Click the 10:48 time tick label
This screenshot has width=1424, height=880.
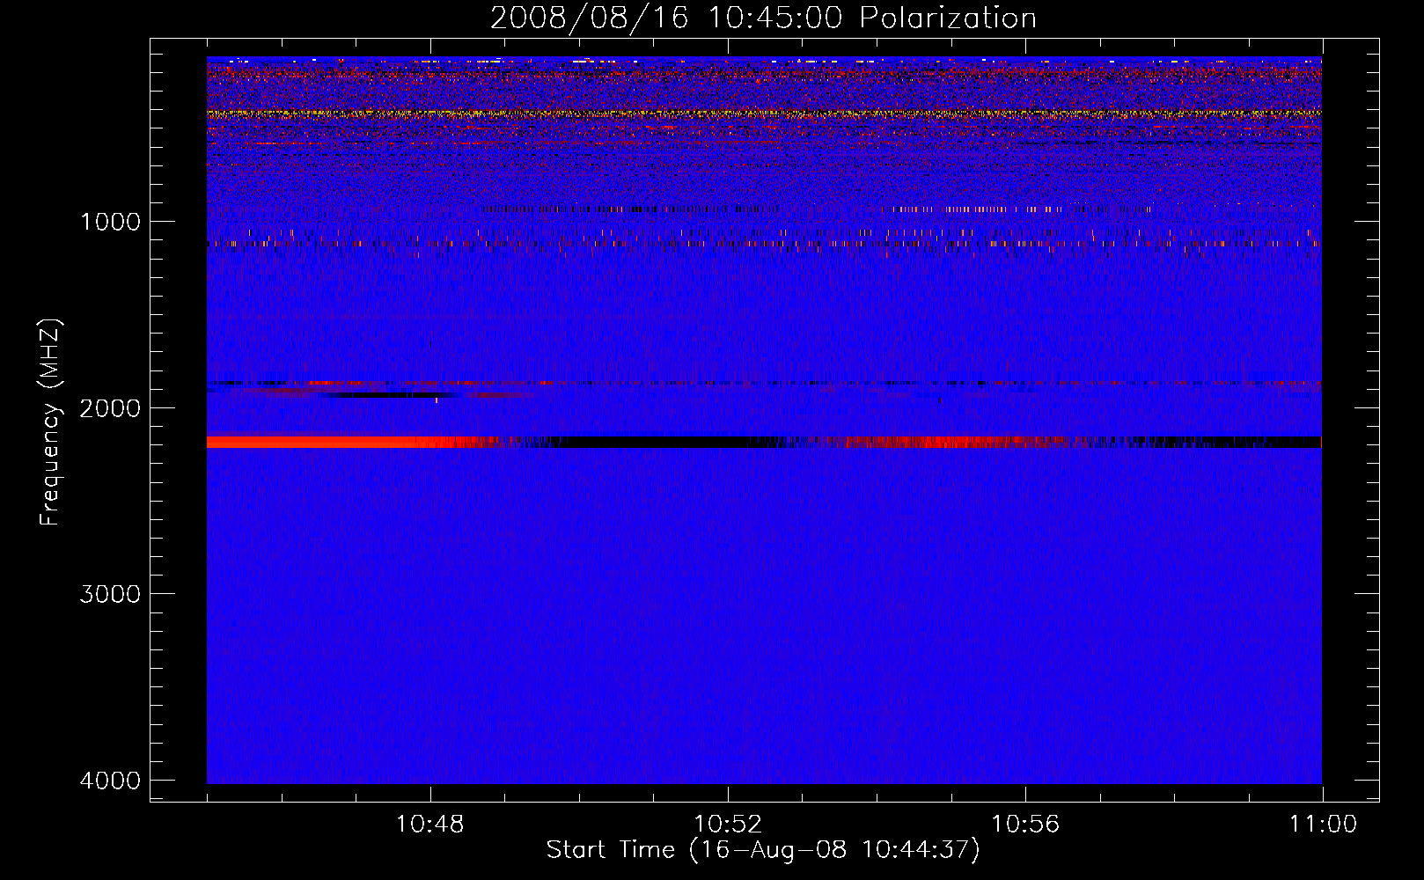point(429,825)
